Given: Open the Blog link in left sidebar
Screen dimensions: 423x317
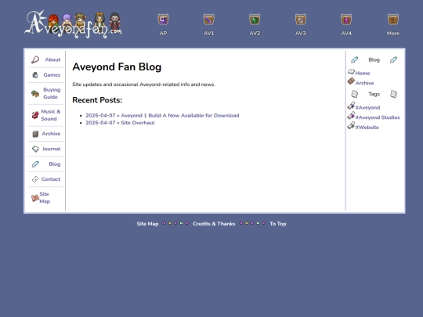Looking at the screenshot, I should tap(55, 164).
